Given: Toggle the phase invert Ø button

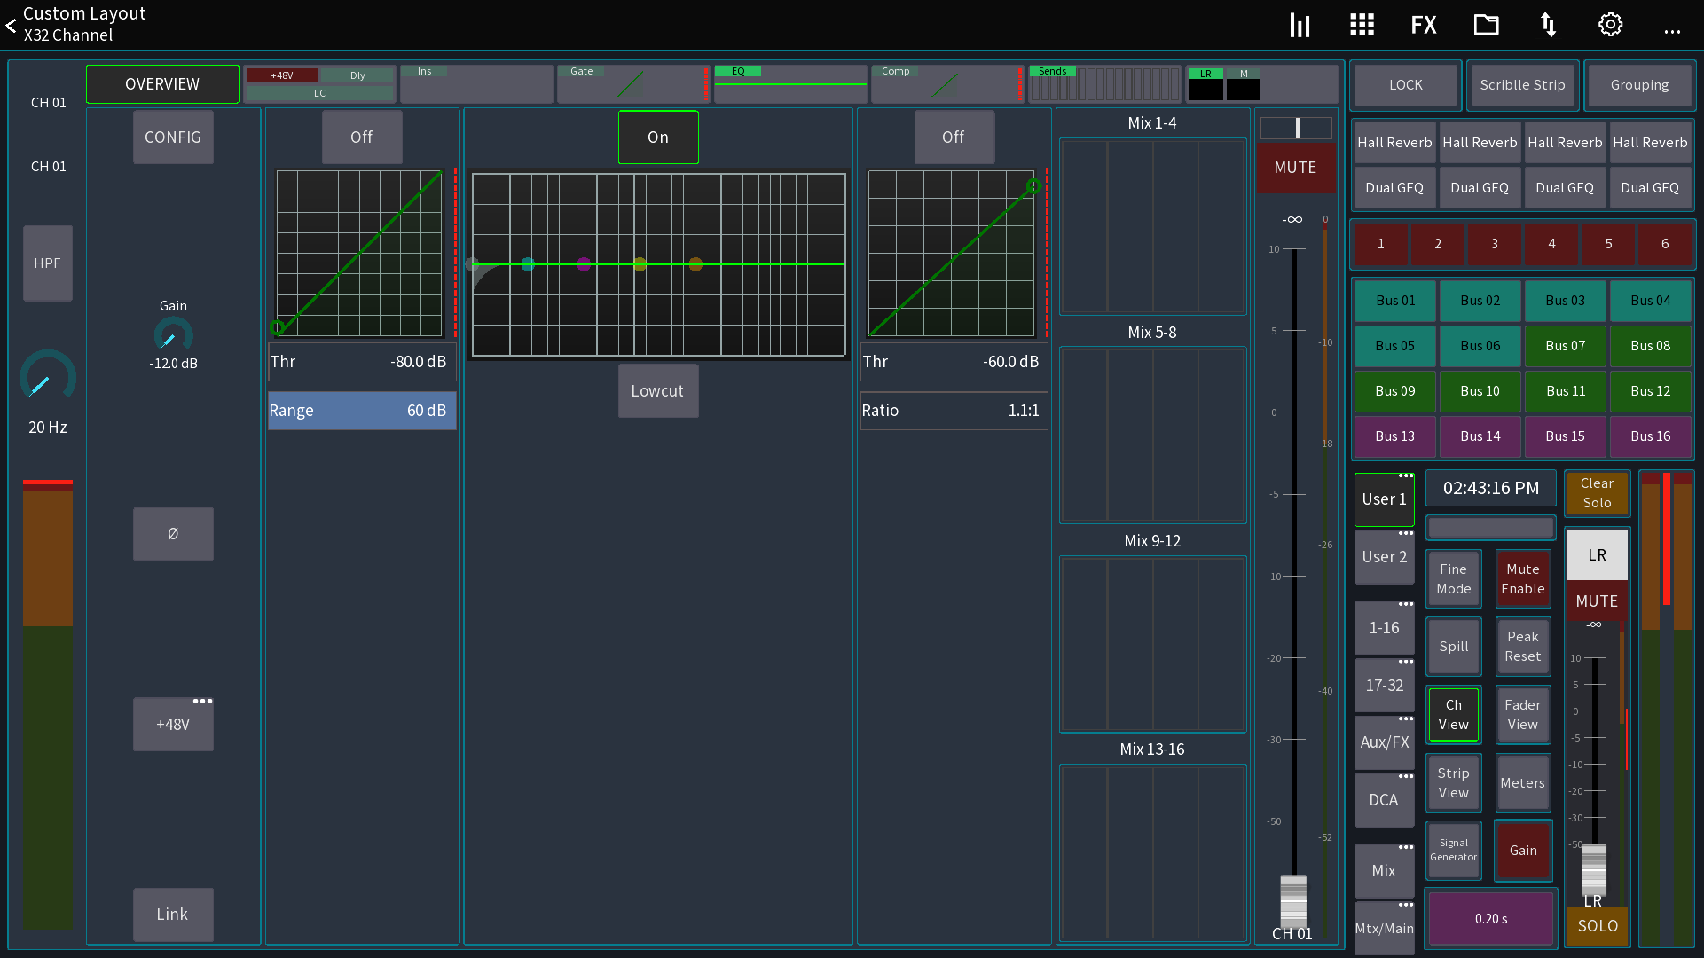Looking at the screenshot, I should point(173,534).
